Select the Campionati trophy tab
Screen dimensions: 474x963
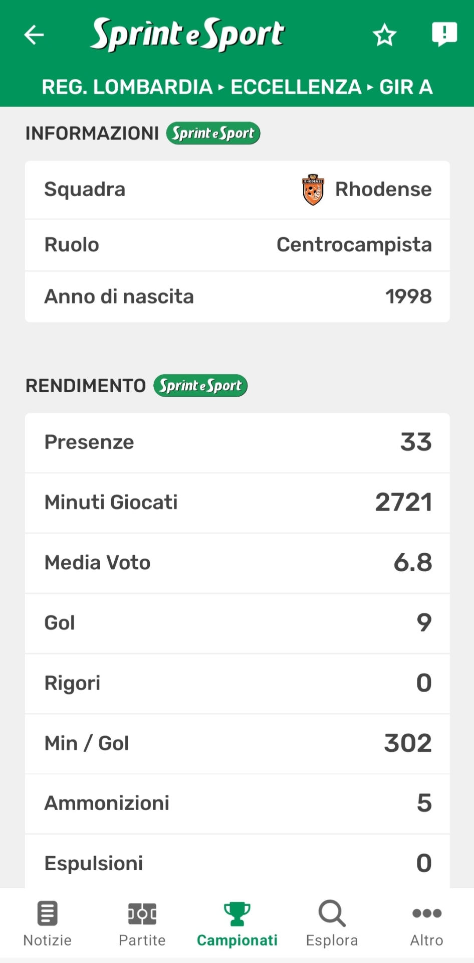[x=237, y=924]
